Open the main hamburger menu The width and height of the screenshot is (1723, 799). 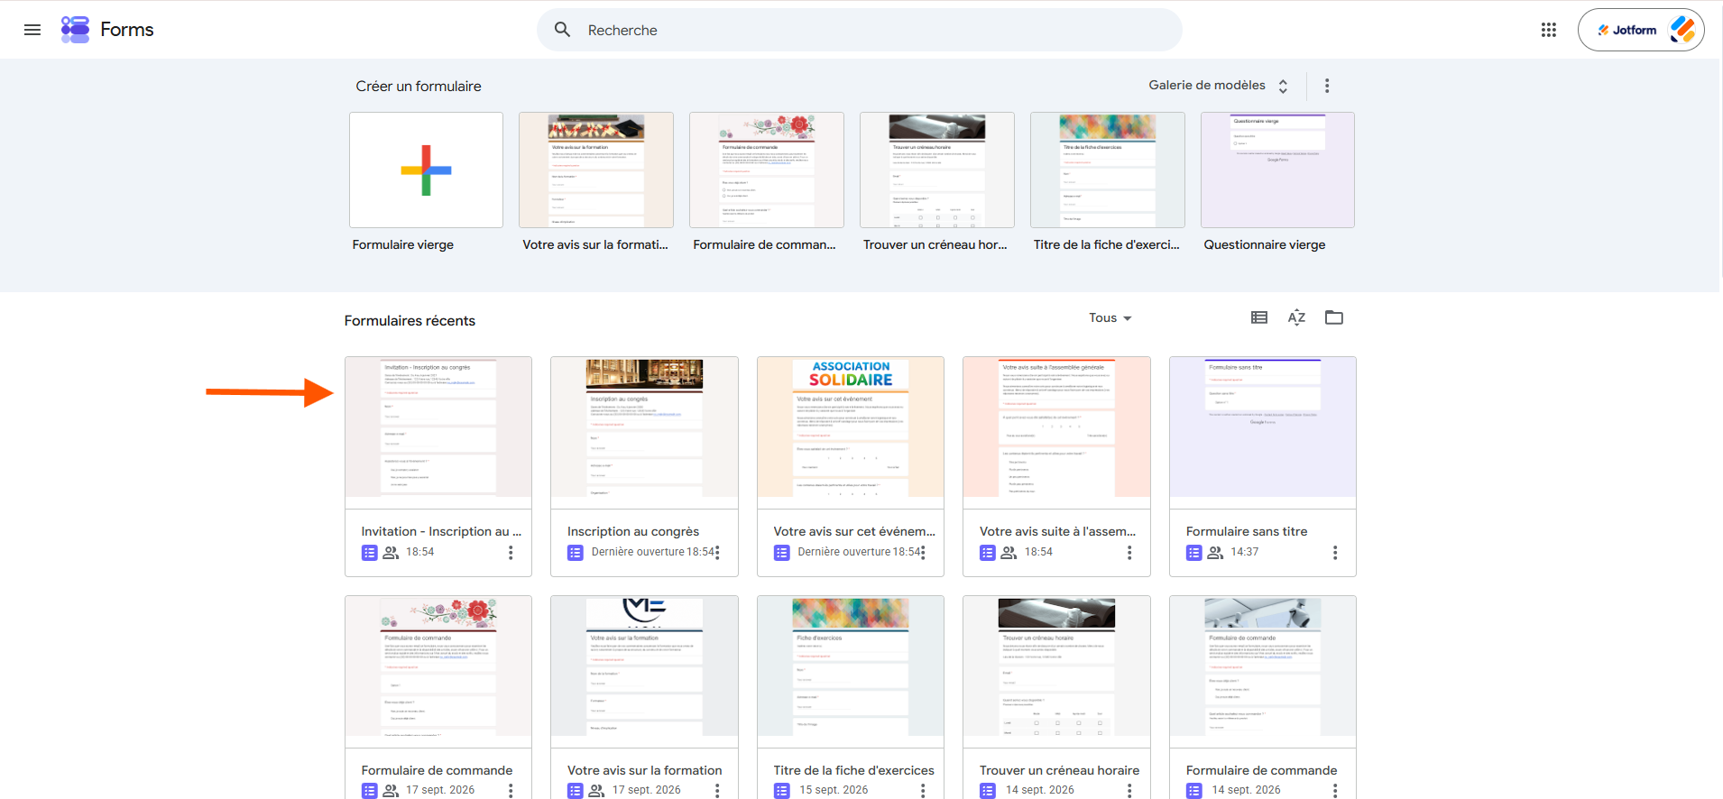coord(32,30)
